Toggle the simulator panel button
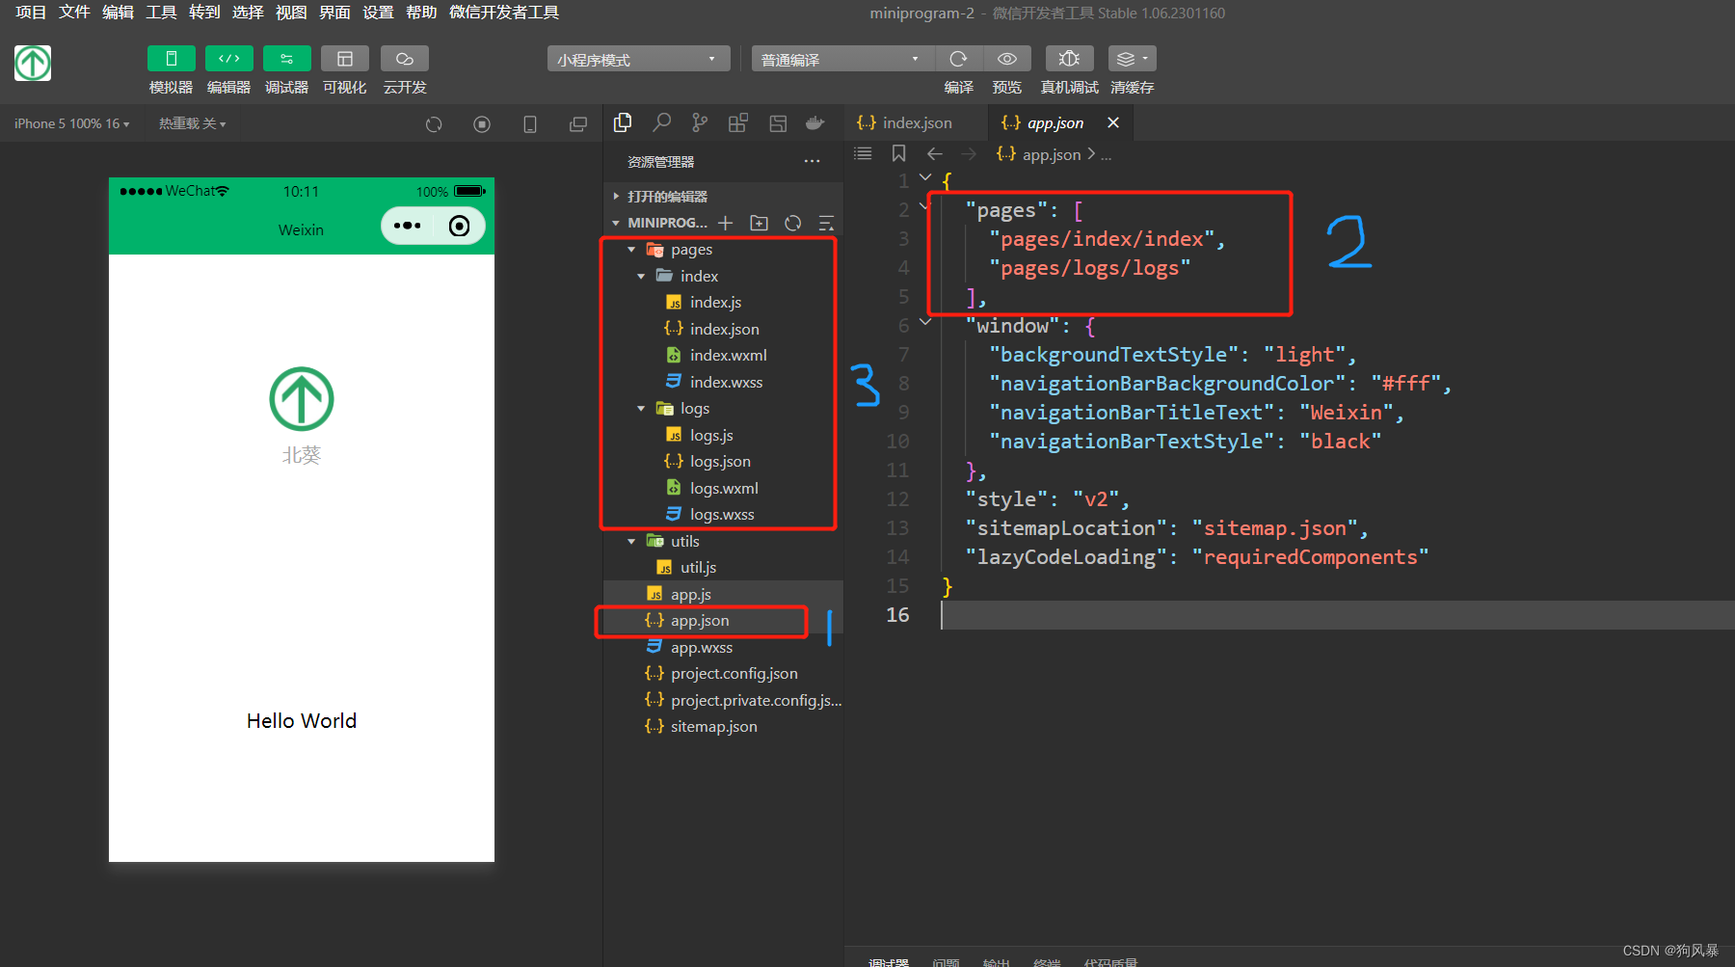Screen dimensions: 1735x967 [172, 59]
